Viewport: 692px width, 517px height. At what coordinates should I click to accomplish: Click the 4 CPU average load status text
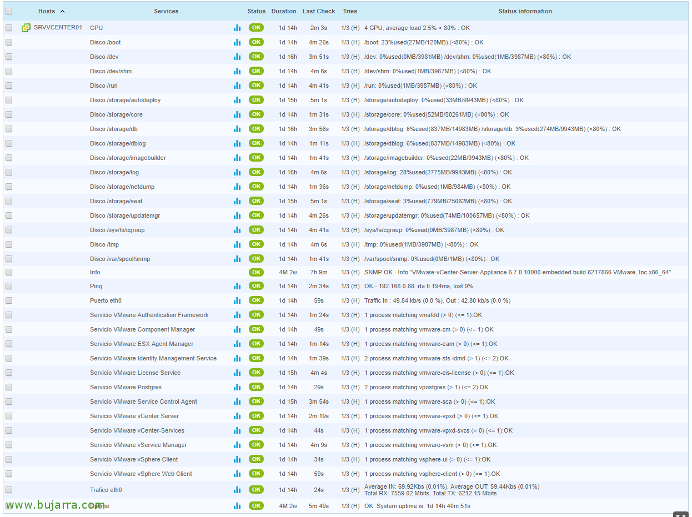pyautogui.click(x=417, y=28)
